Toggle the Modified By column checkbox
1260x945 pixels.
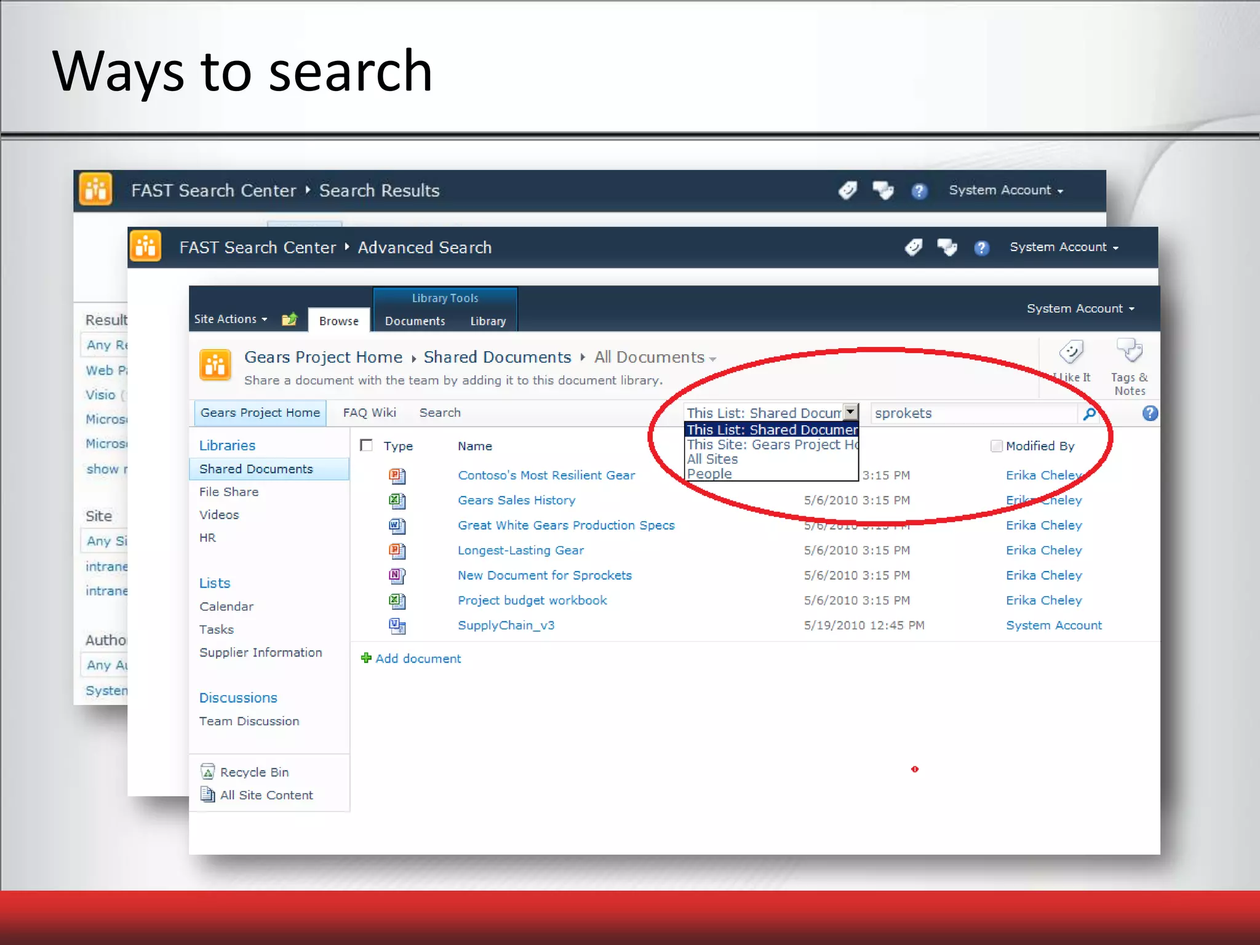pyautogui.click(x=996, y=446)
